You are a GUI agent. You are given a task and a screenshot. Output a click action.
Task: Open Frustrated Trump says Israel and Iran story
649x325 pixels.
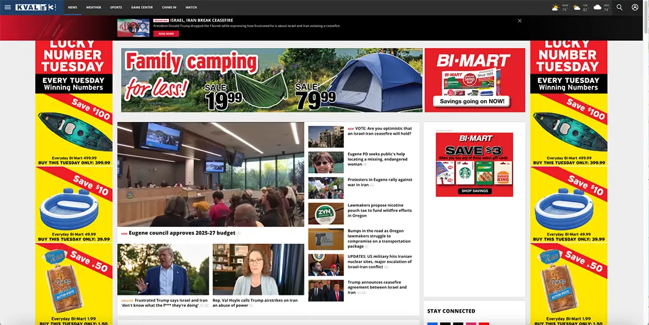[x=165, y=303]
